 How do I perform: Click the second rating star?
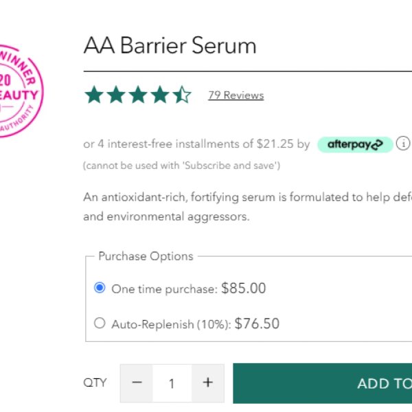point(116,95)
